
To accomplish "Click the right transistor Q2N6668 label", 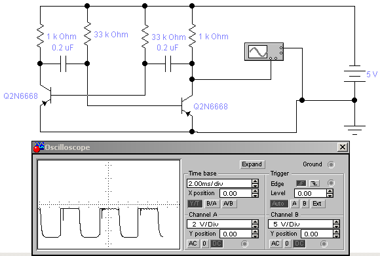I will click(x=210, y=106).
